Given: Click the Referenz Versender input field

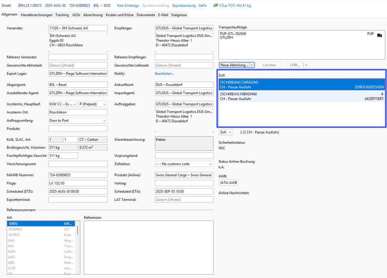Looking at the screenshot, I should click(78, 57).
